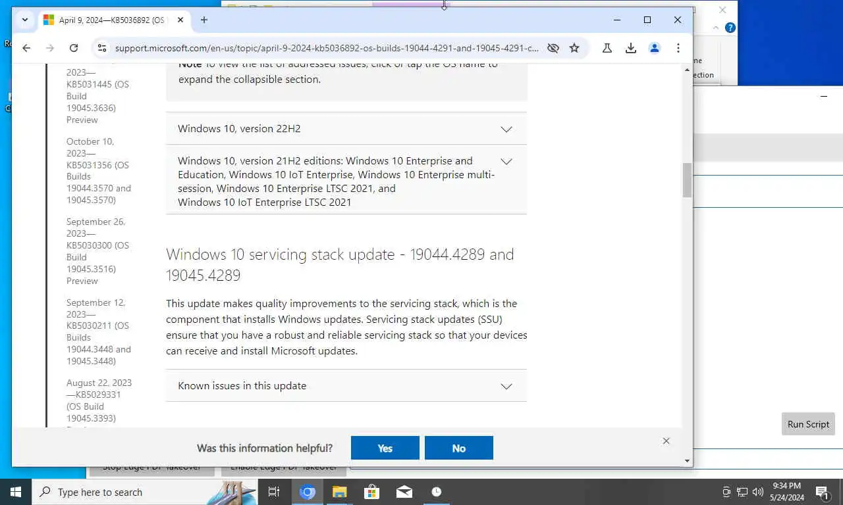Open September 12, 2023 KB5030211 link
843x505 pixels.
point(99,331)
